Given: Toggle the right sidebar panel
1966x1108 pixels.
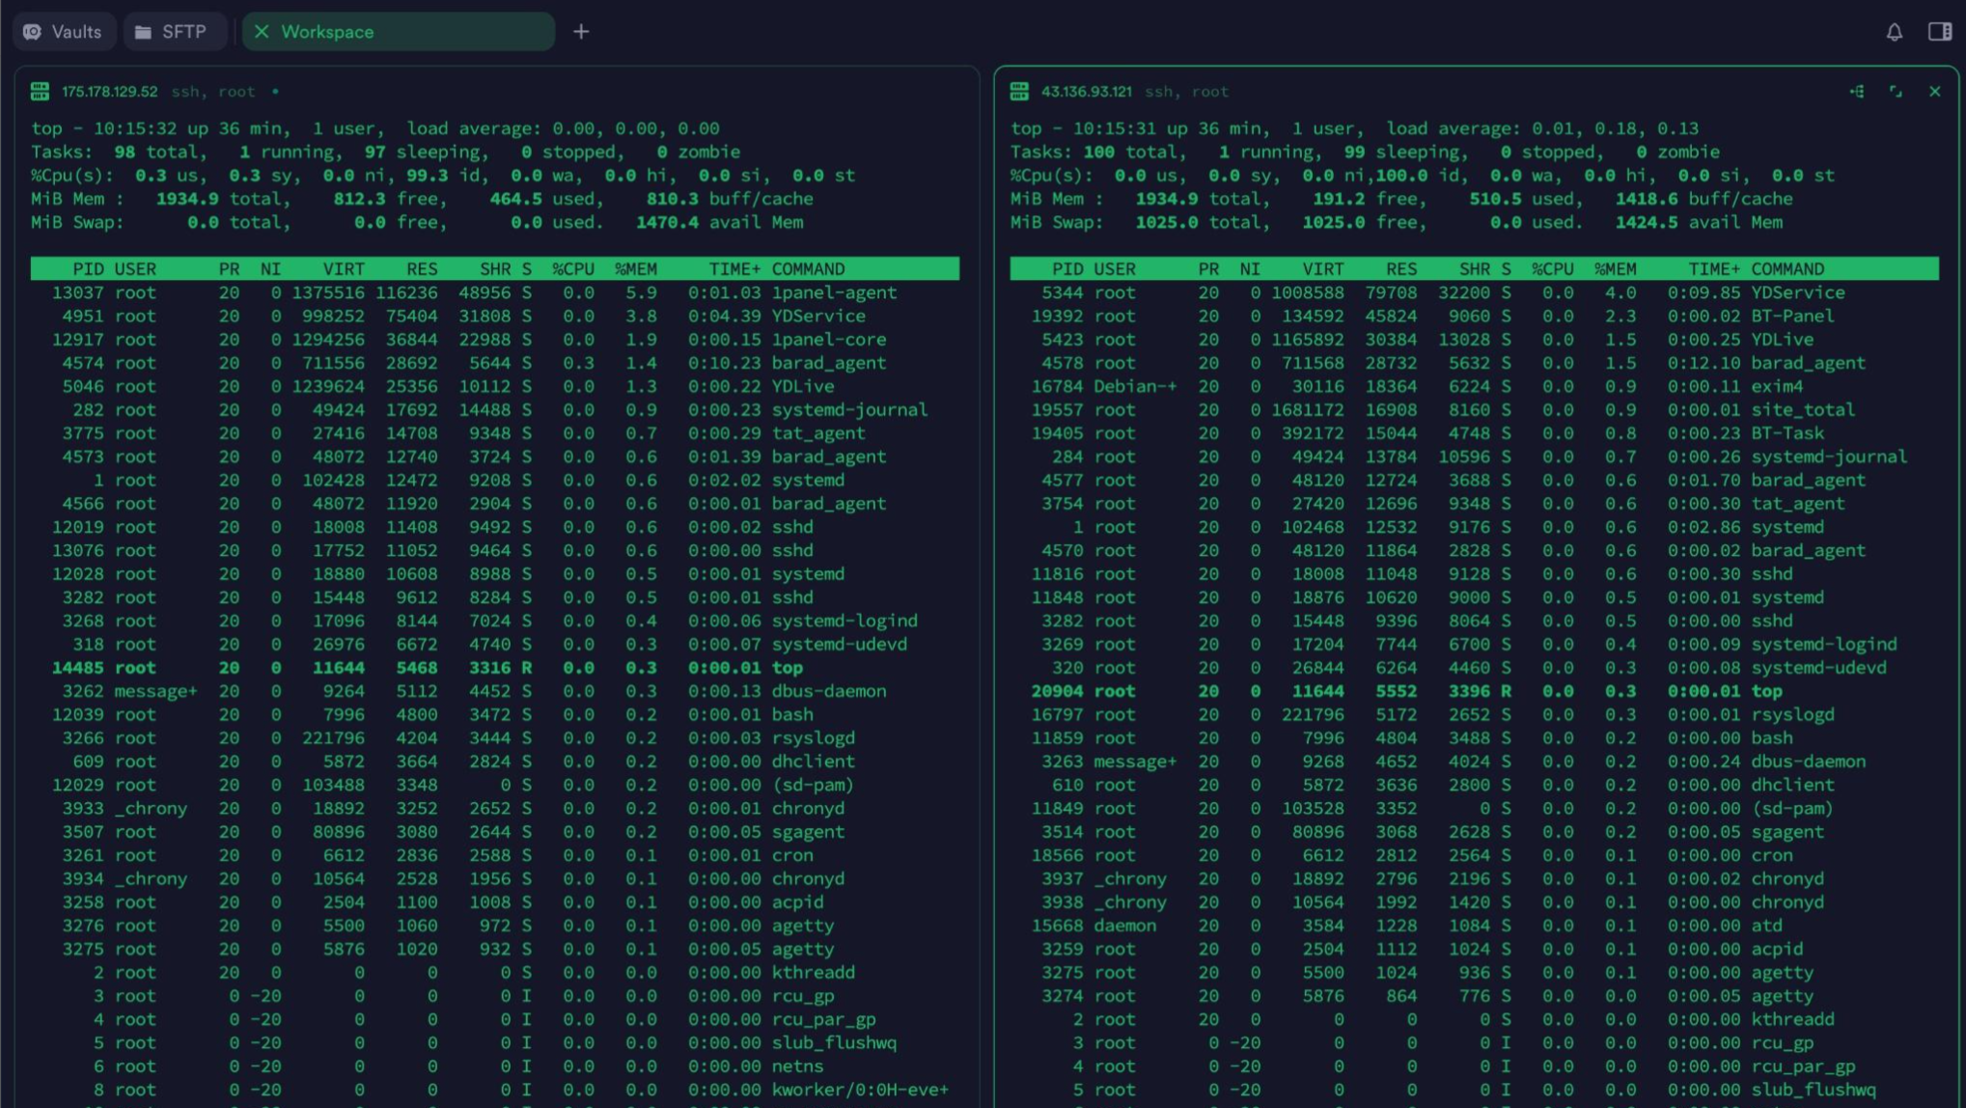Looking at the screenshot, I should coord(1940,32).
